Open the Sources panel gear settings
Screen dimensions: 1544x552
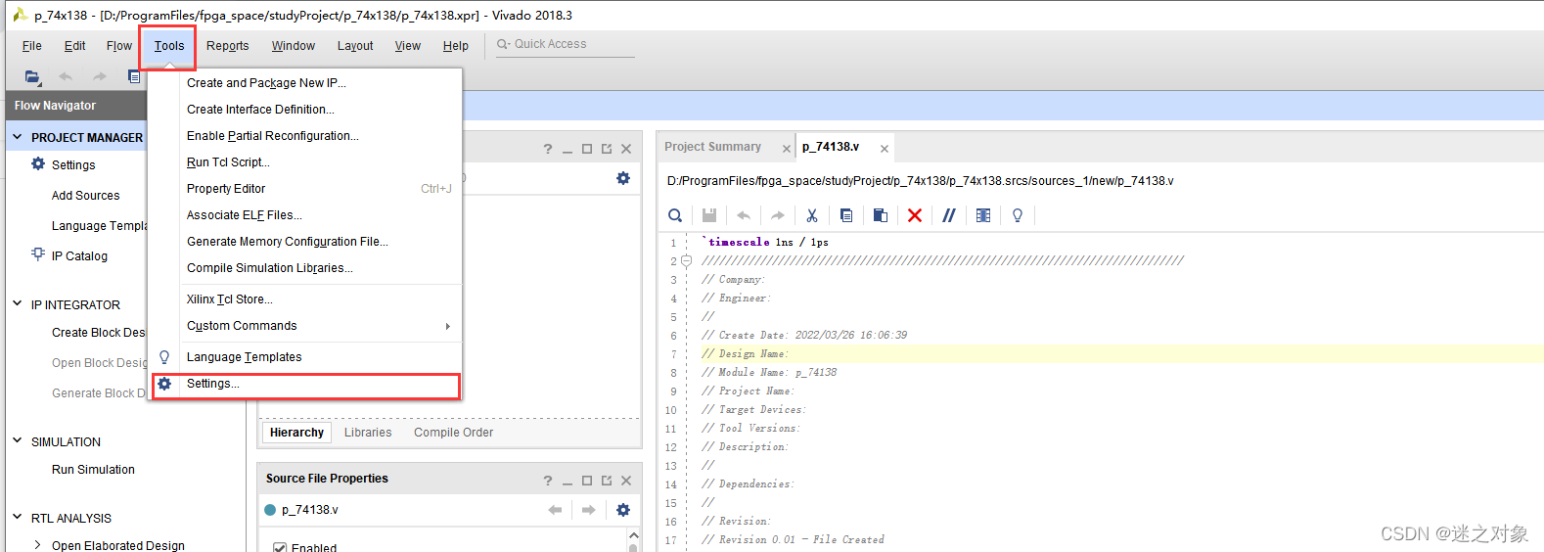(623, 178)
